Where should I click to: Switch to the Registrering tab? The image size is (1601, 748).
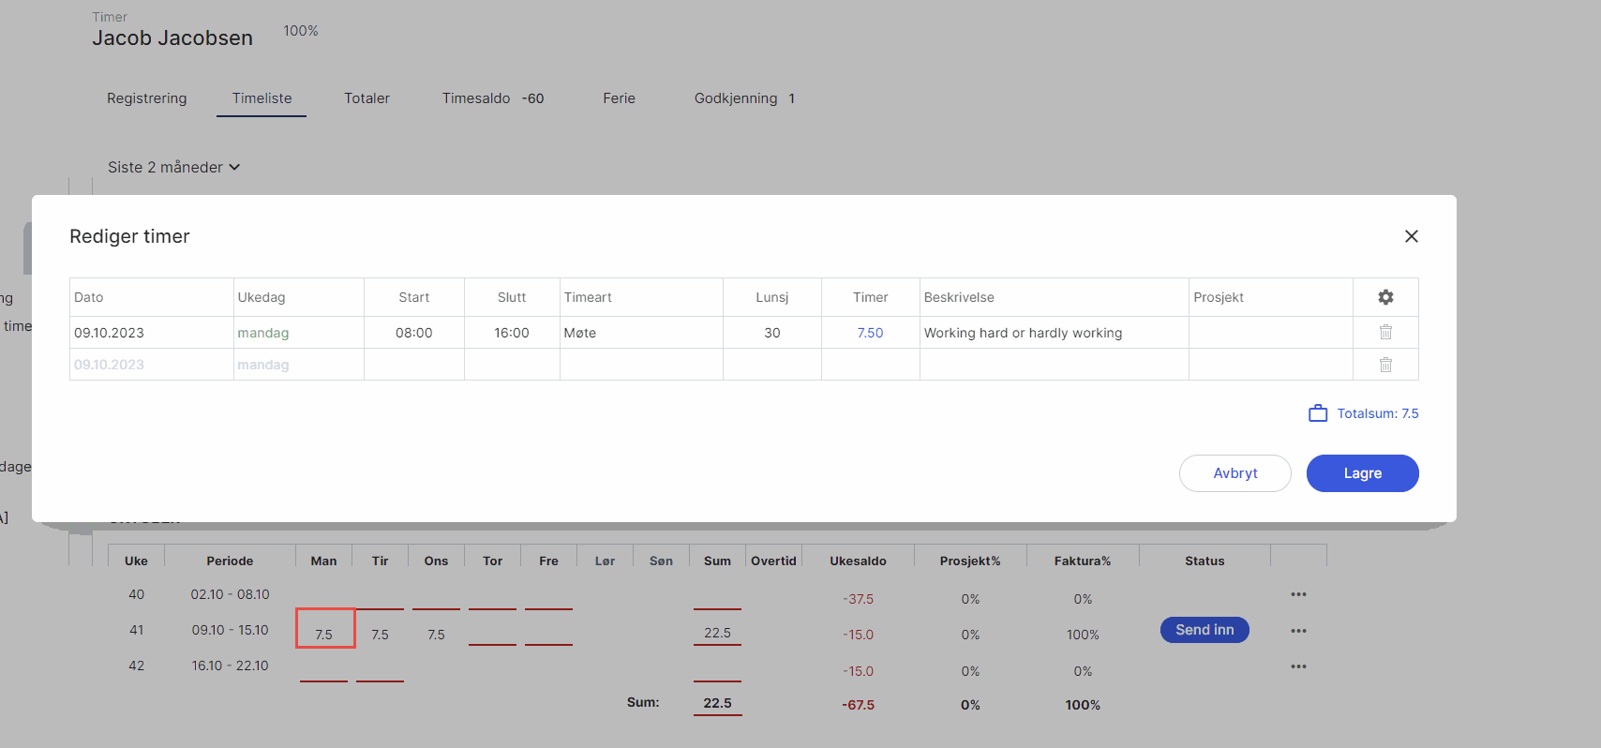click(147, 98)
